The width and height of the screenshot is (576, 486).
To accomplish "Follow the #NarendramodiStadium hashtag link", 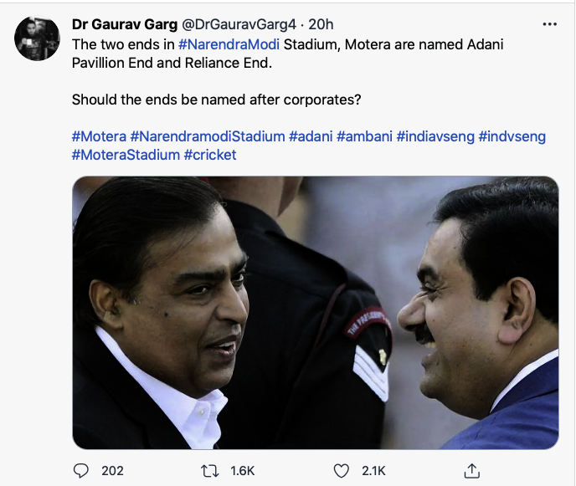I will coord(207,136).
